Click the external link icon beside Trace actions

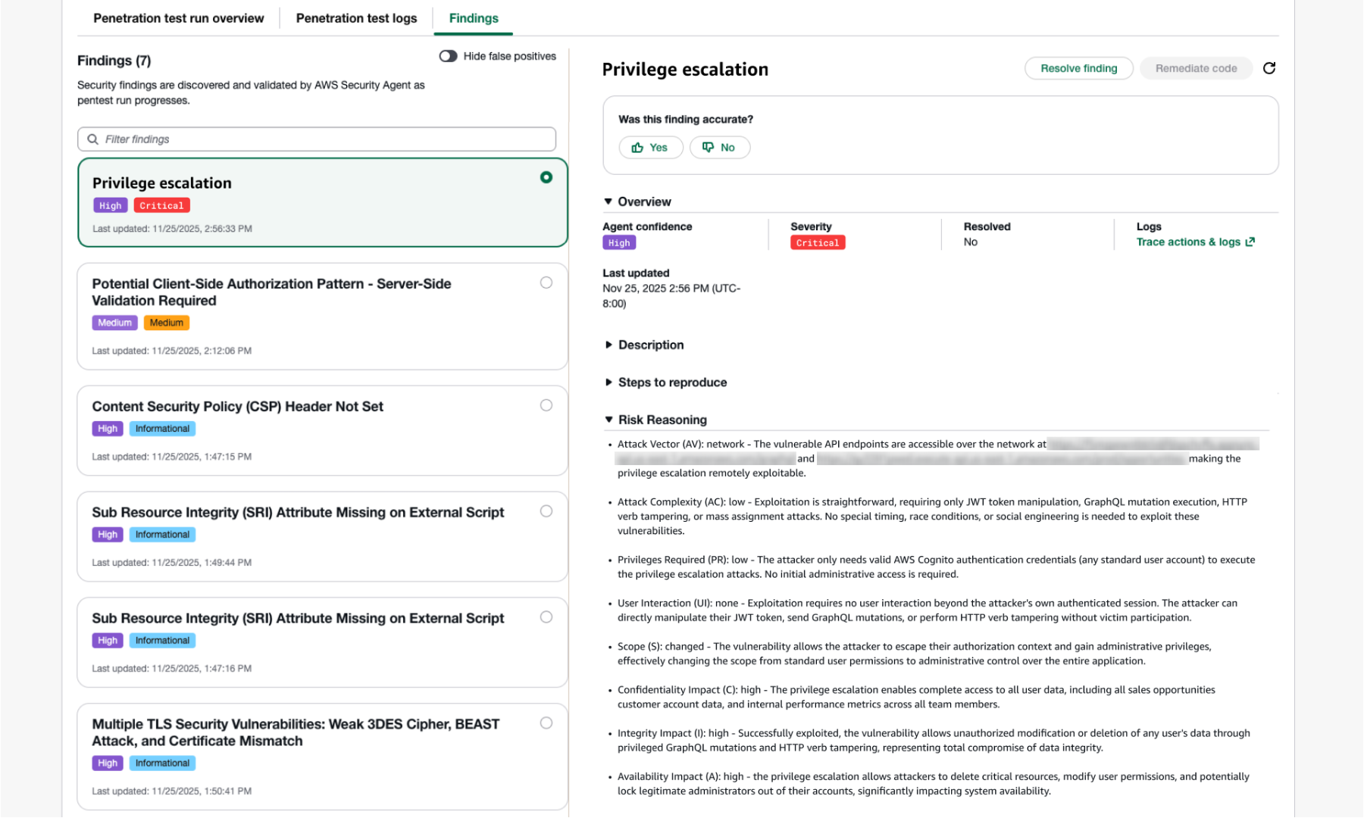(1250, 242)
